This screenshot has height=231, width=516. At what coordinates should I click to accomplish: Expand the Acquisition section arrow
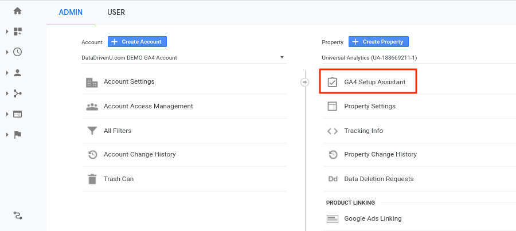pyautogui.click(x=7, y=93)
